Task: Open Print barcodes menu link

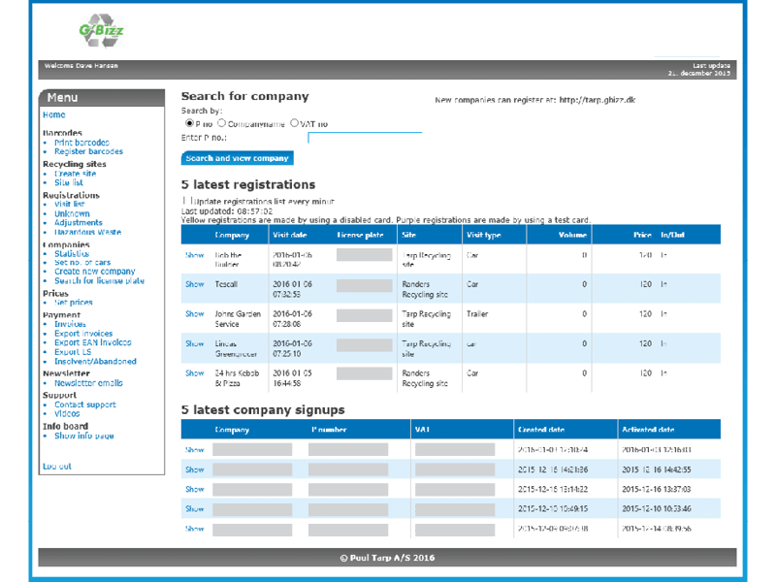Action: (x=81, y=143)
